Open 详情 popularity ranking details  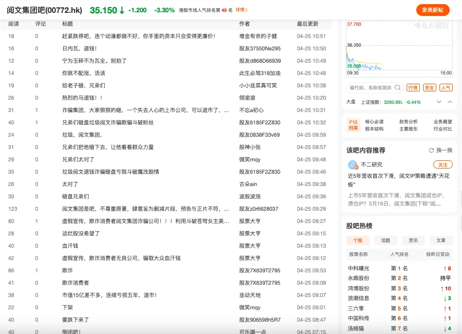(x=241, y=10)
